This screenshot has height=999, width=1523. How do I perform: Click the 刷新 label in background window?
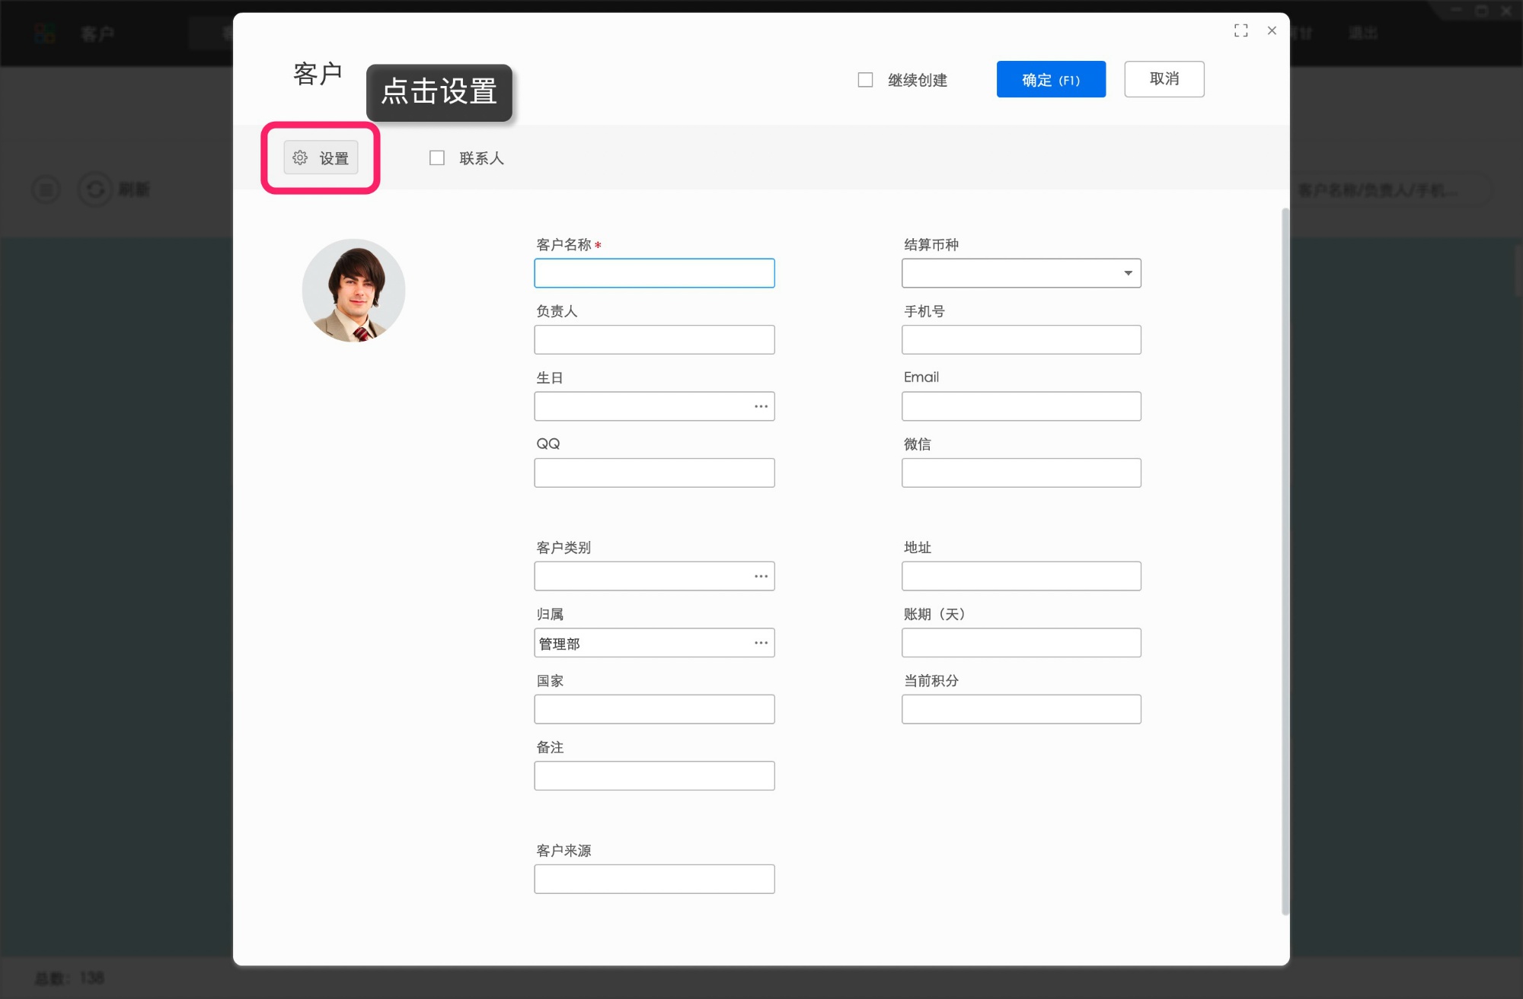(134, 189)
